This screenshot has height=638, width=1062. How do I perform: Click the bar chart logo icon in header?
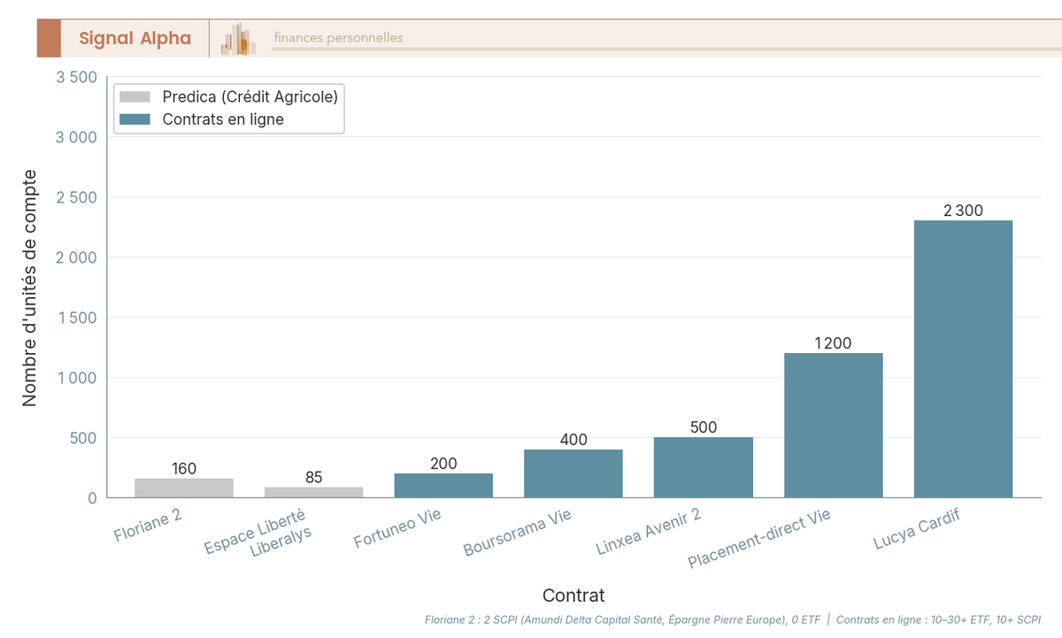[x=239, y=39]
